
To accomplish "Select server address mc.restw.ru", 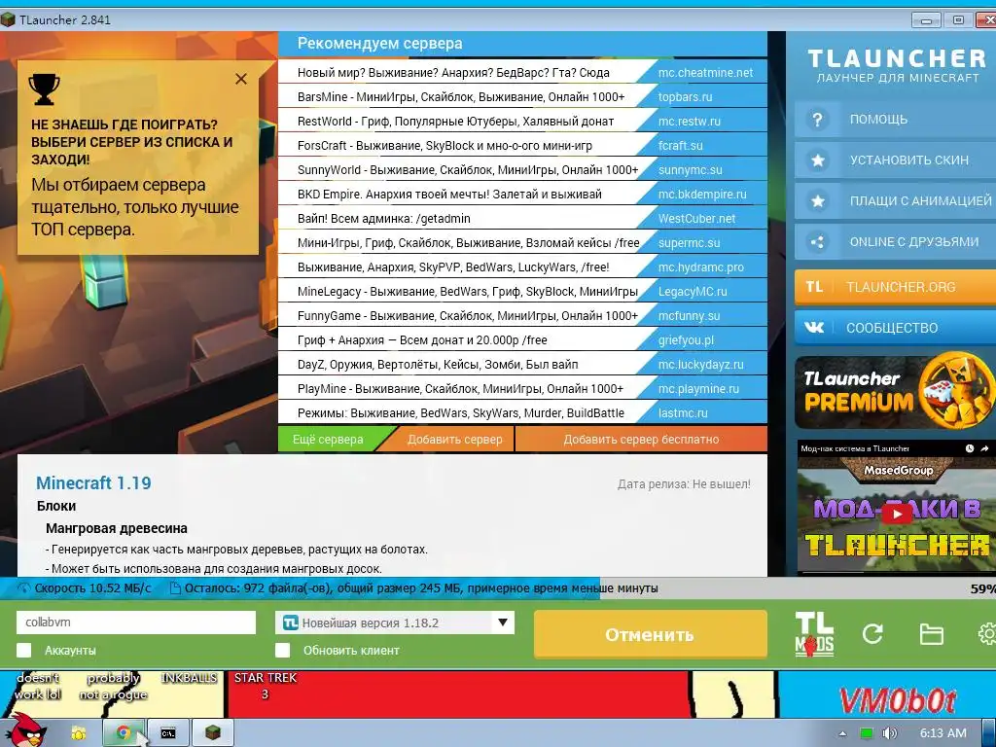I will click(x=690, y=122).
